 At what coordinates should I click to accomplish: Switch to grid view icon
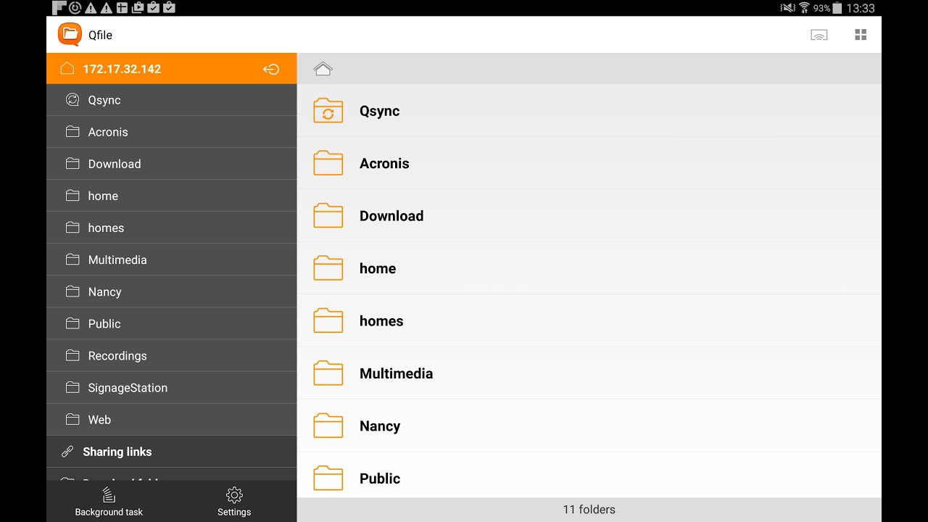(861, 35)
